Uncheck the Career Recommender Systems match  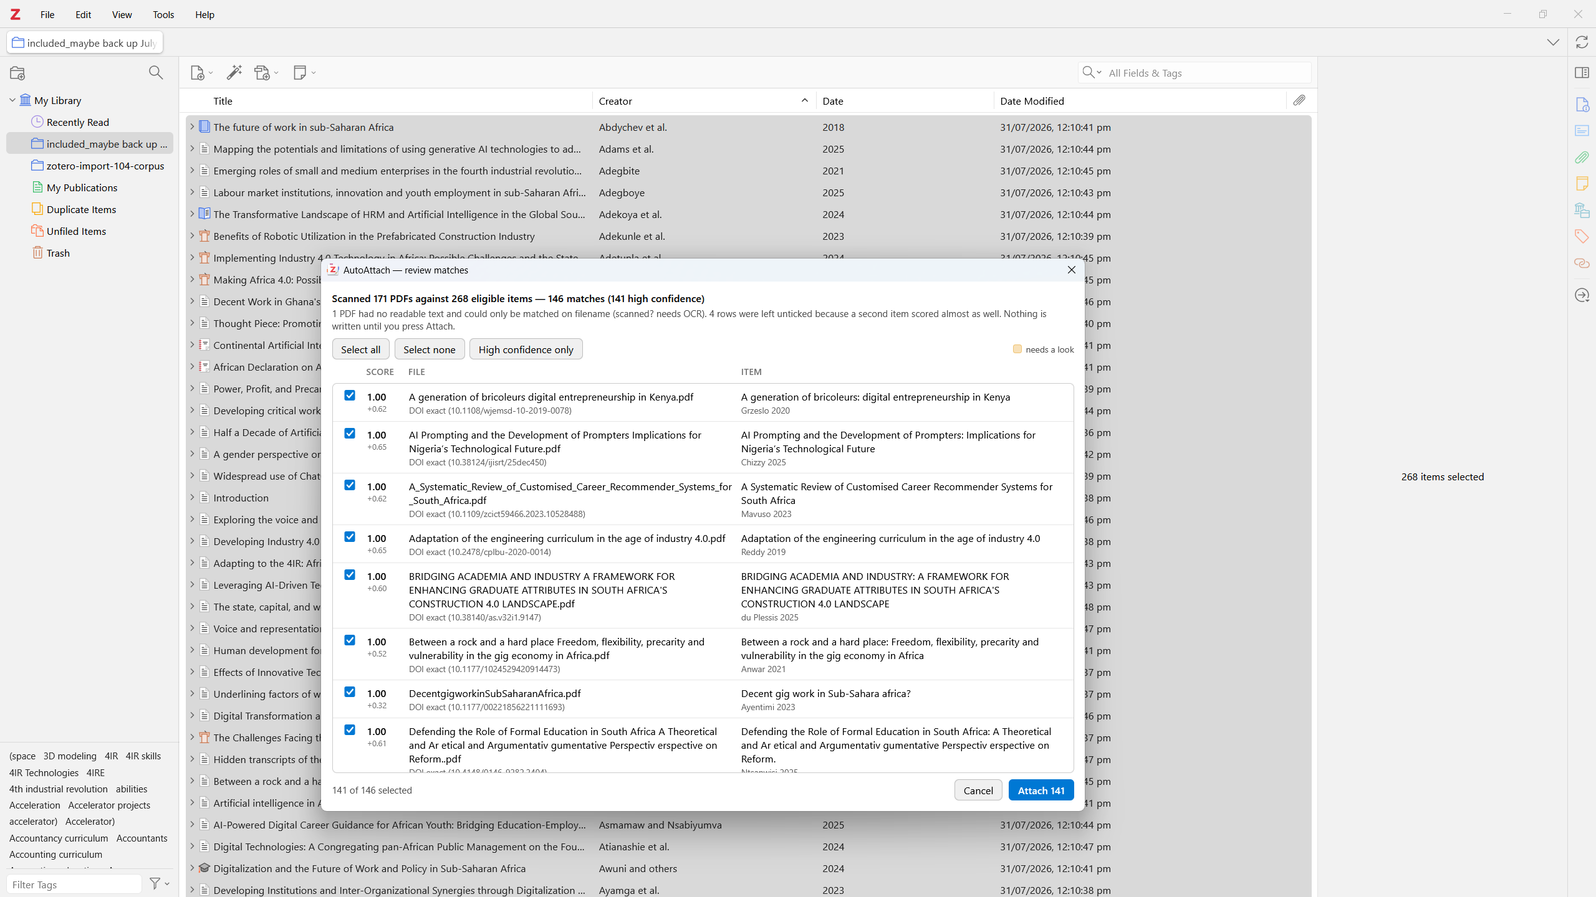coord(350,485)
